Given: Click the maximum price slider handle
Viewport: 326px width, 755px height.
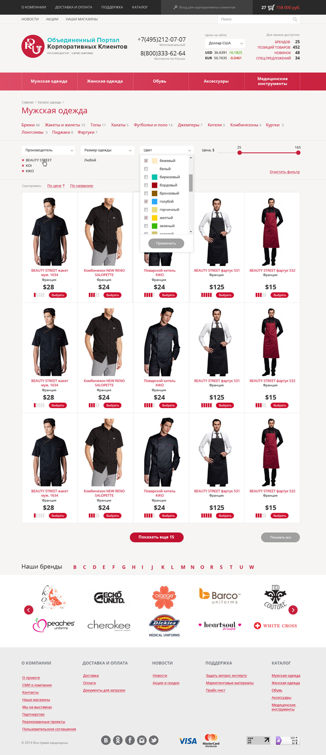Looking at the screenshot, I should point(298,153).
